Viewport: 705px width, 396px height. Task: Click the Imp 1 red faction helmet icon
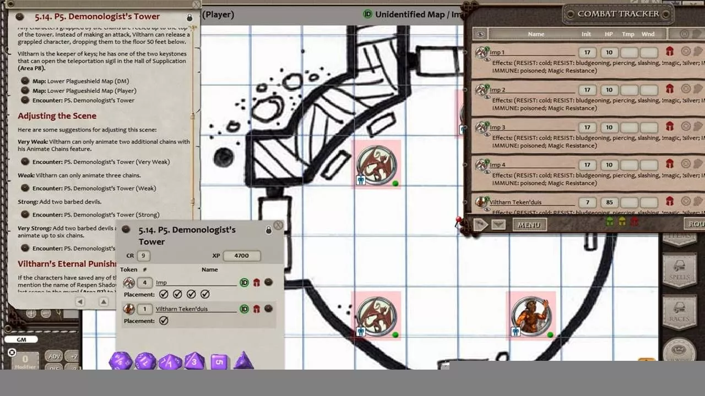click(x=670, y=52)
